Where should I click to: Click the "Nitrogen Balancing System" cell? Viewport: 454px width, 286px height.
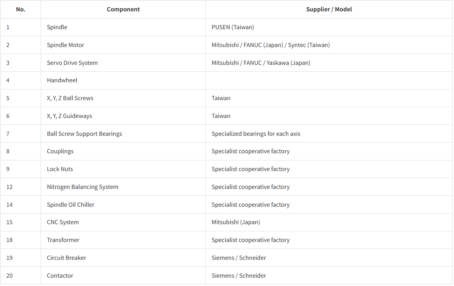[x=83, y=187]
